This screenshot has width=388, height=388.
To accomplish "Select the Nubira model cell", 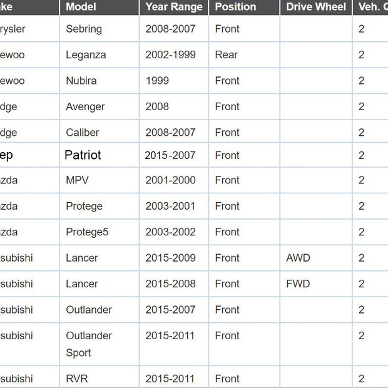I will point(100,81).
